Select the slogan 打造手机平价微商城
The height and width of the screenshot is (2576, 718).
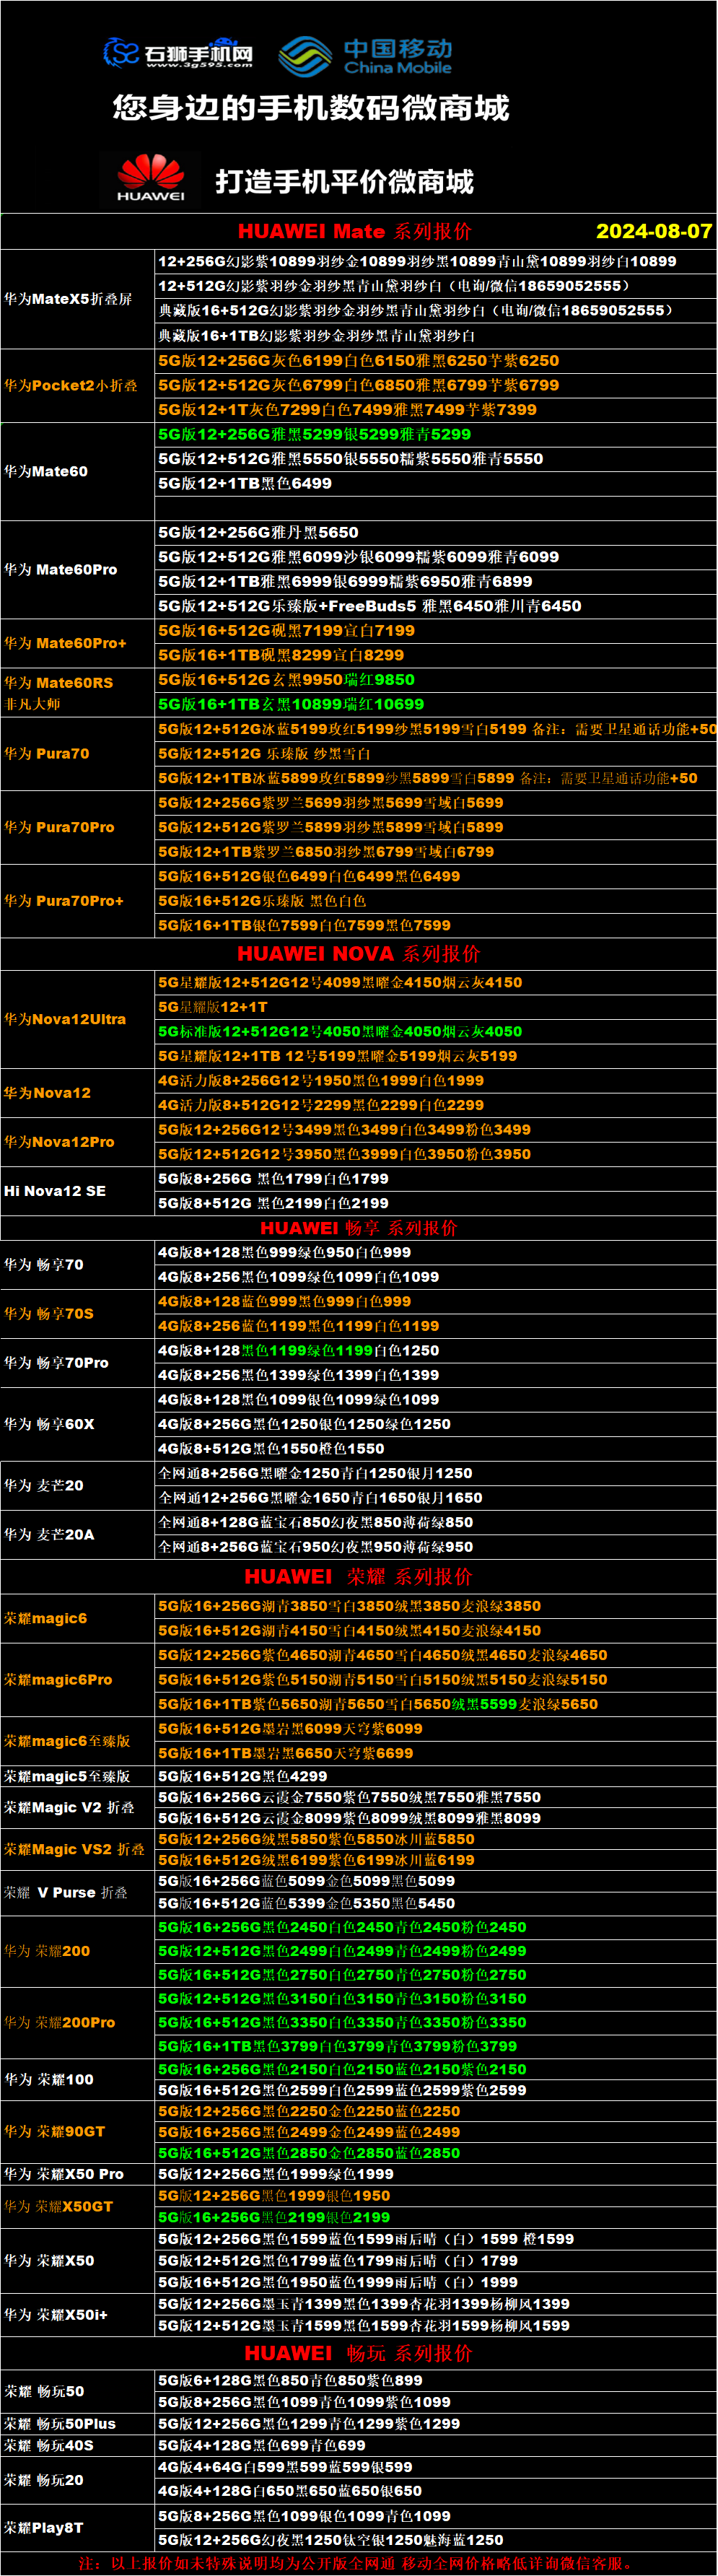click(345, 181)
